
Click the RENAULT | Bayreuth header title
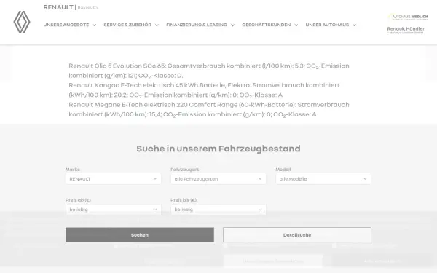[71, 7]
